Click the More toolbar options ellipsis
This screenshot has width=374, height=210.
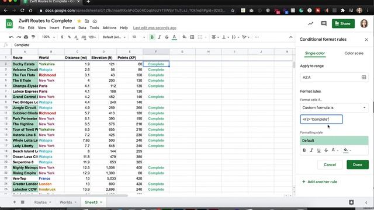point(257,37)
